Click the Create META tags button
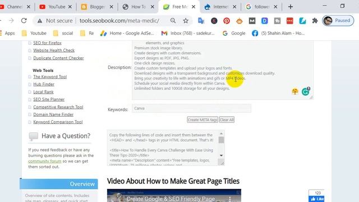This screenshot has width=359, height=202. click(x=202, y=120)
